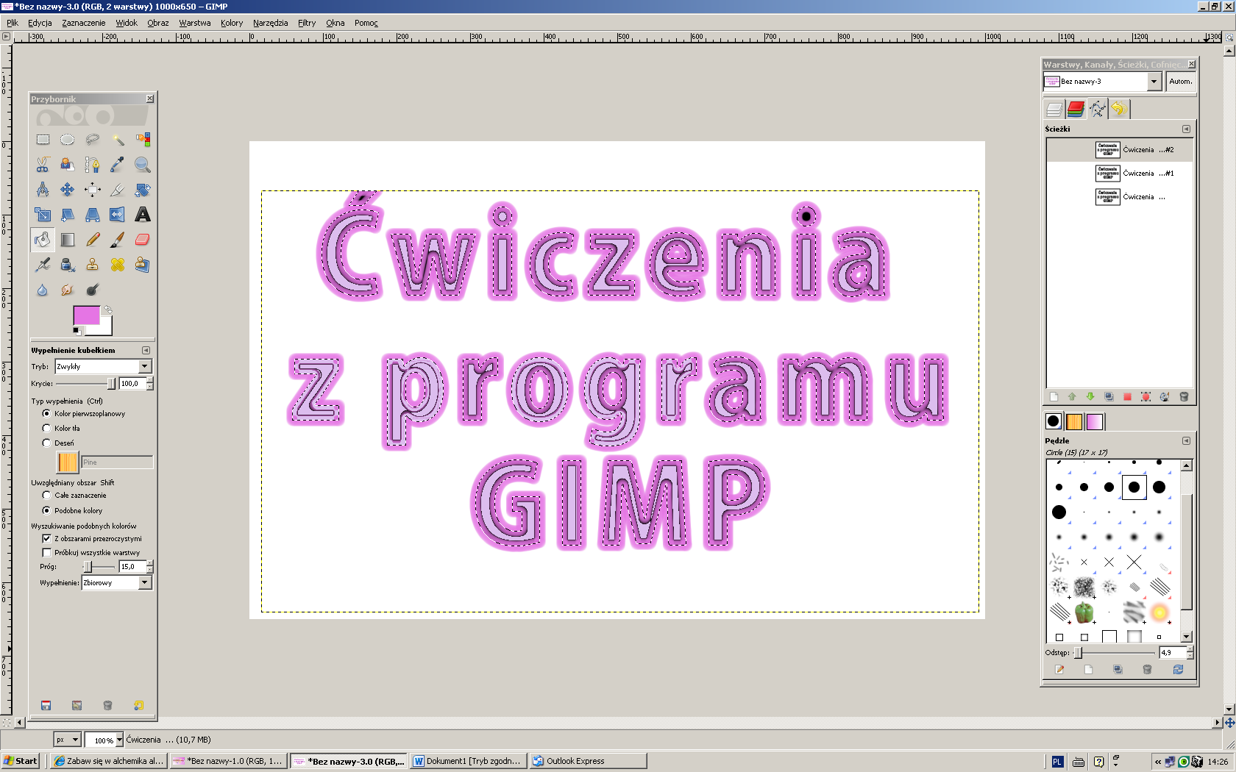The image size is (1236, 772).
Task: Open the Edycja menu
Action: tap(40, 23)
